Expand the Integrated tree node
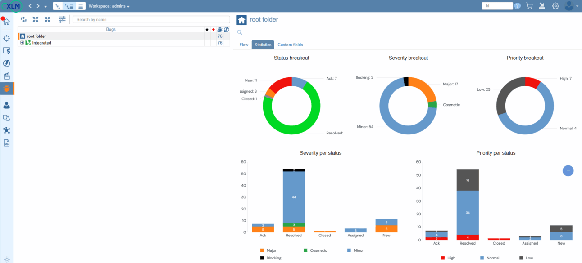 point(22,43)
